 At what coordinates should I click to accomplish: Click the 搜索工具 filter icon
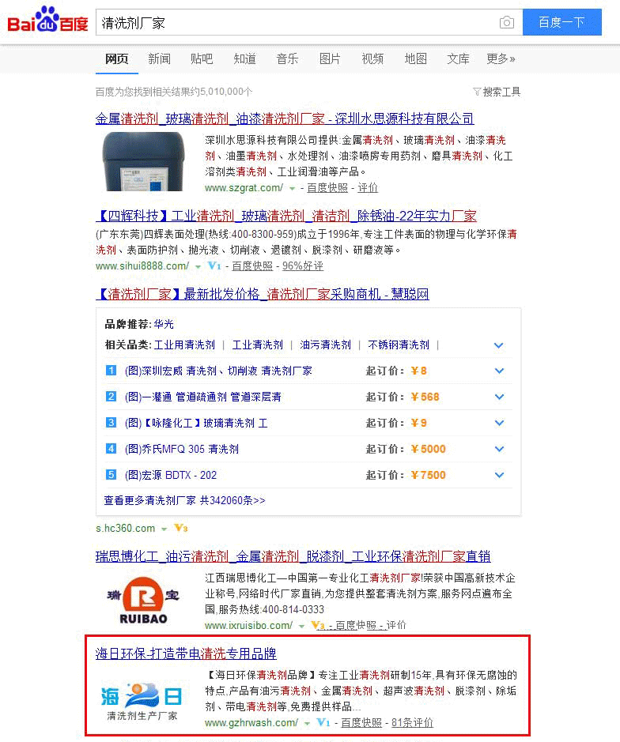(x=477, y=92)
